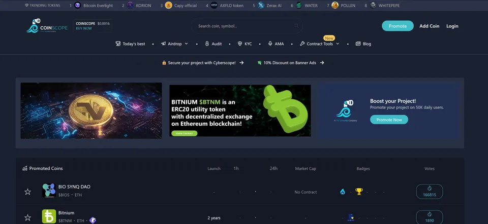Open KORION trending token icon
Viewport: 488px width, 224px height.
(130, 5)
